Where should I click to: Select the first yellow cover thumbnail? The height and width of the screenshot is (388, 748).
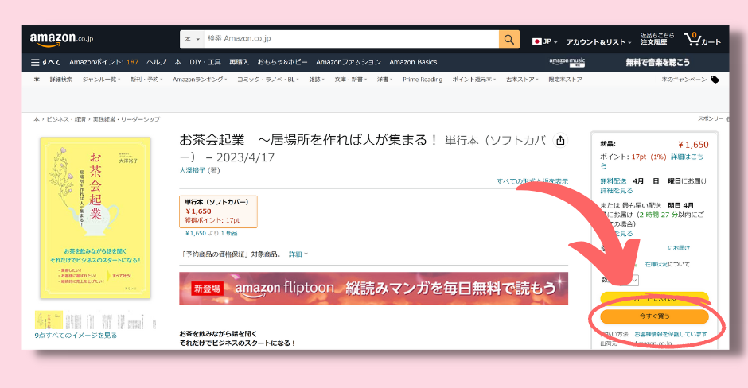[x=49, y=320]
